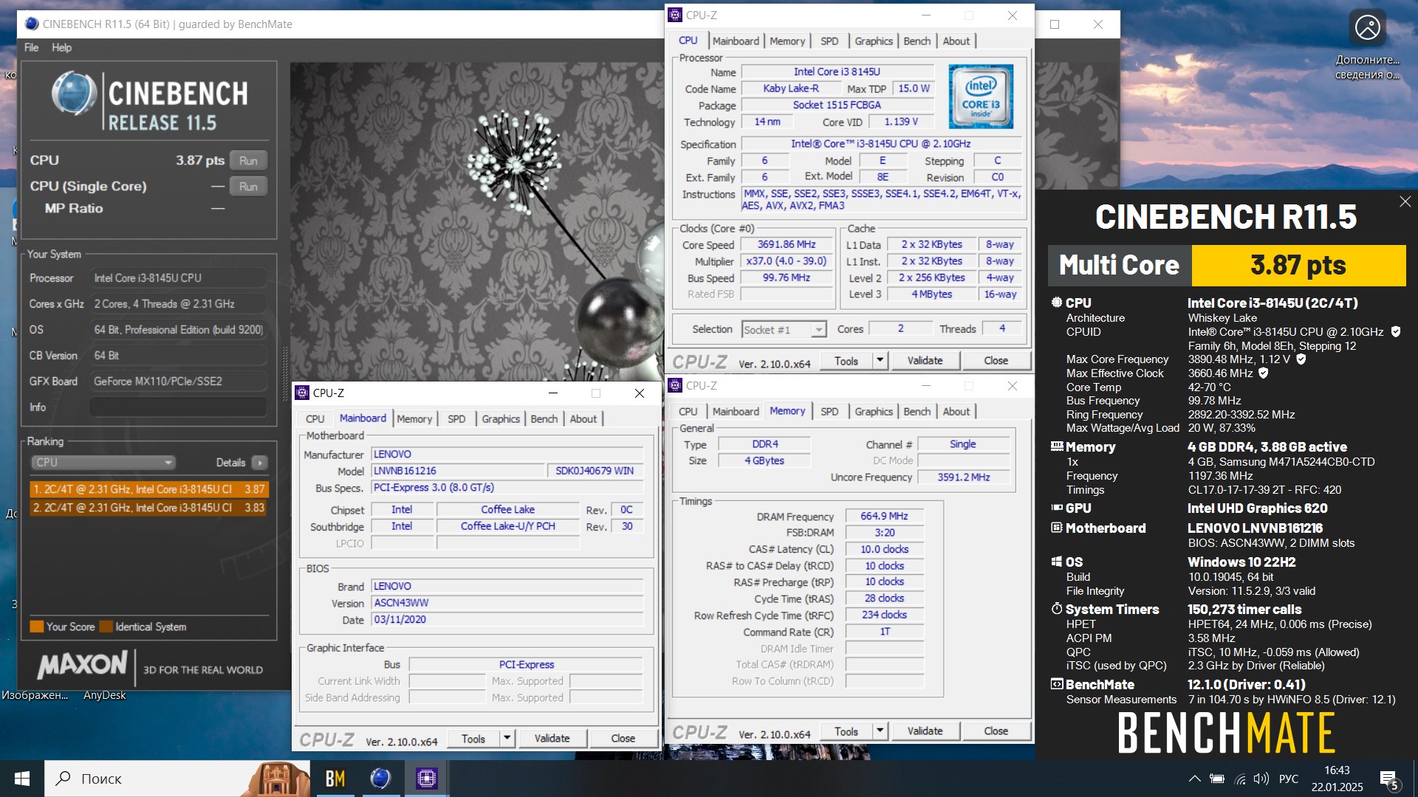The image size is (1418, 797).
Task: Click the MAXON logo
Action: 83,664
